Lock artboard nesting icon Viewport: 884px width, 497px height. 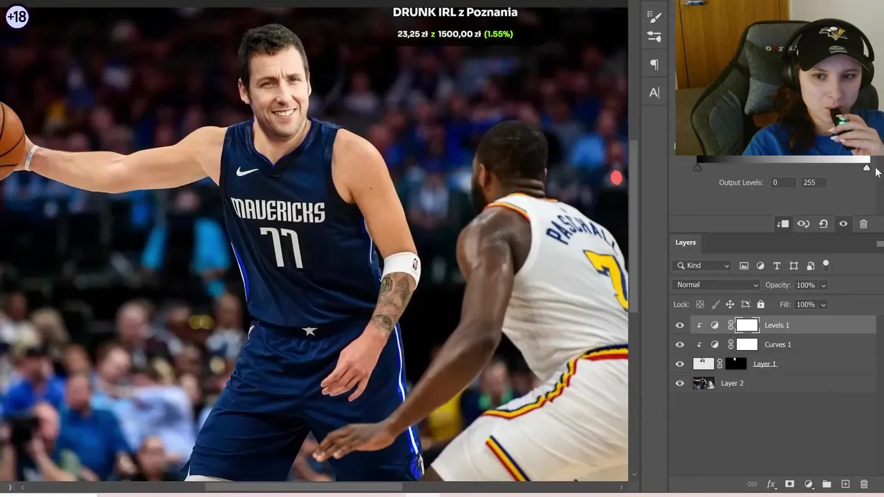(x=745, y=304)
